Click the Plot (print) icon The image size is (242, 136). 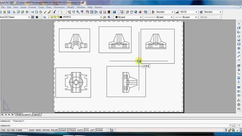coord(14,12)
